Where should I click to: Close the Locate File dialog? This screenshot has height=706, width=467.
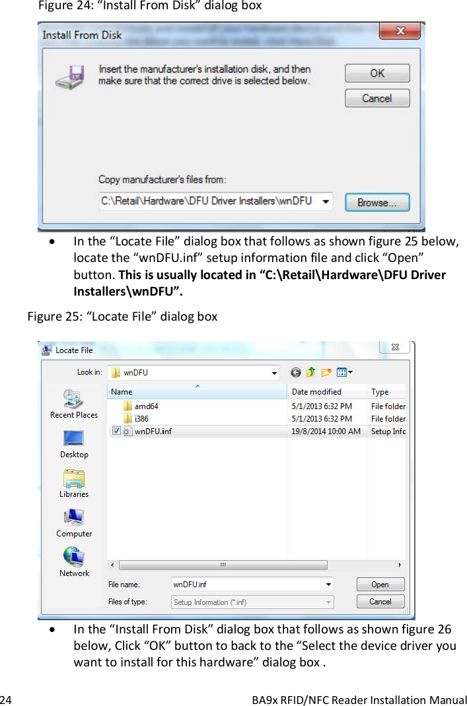[395, 346]
